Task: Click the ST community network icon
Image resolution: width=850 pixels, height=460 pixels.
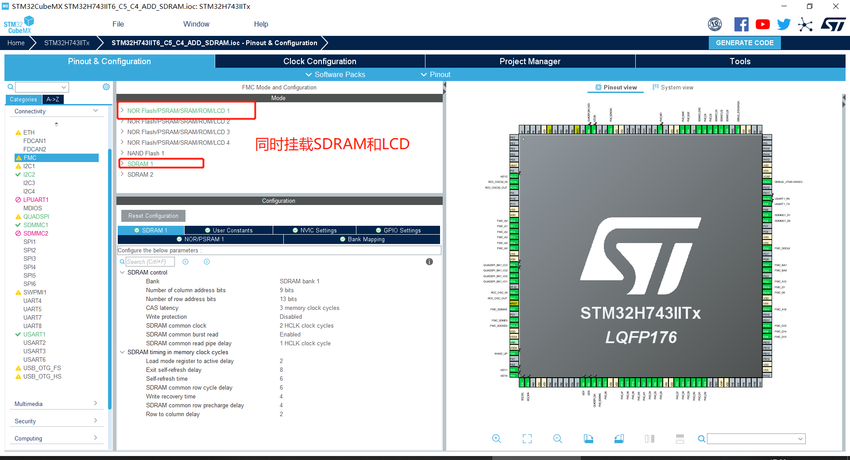Action: pyautogui.click(x=805, y=24)
